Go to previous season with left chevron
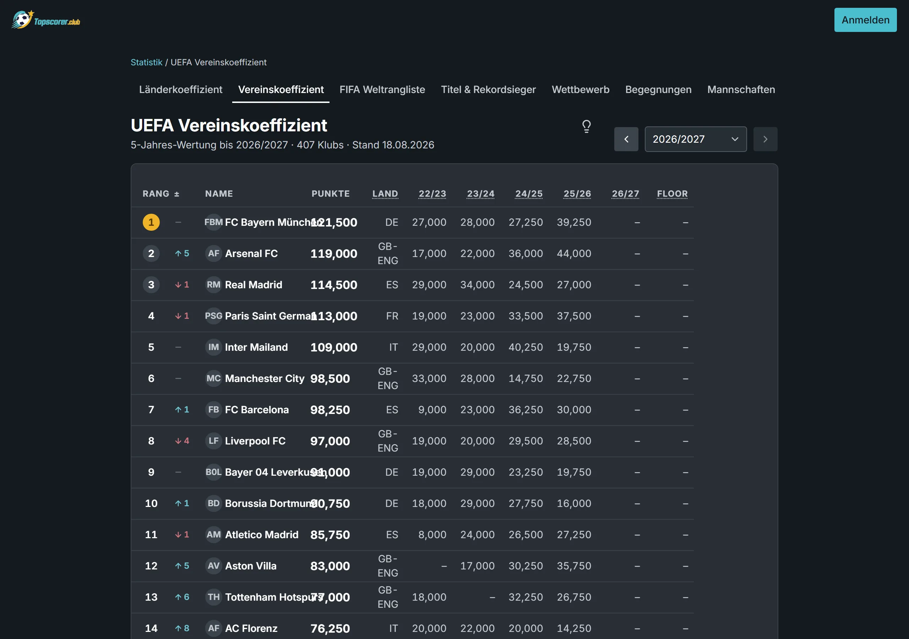Viewport: 909px width, 639px height. point(626,139)
